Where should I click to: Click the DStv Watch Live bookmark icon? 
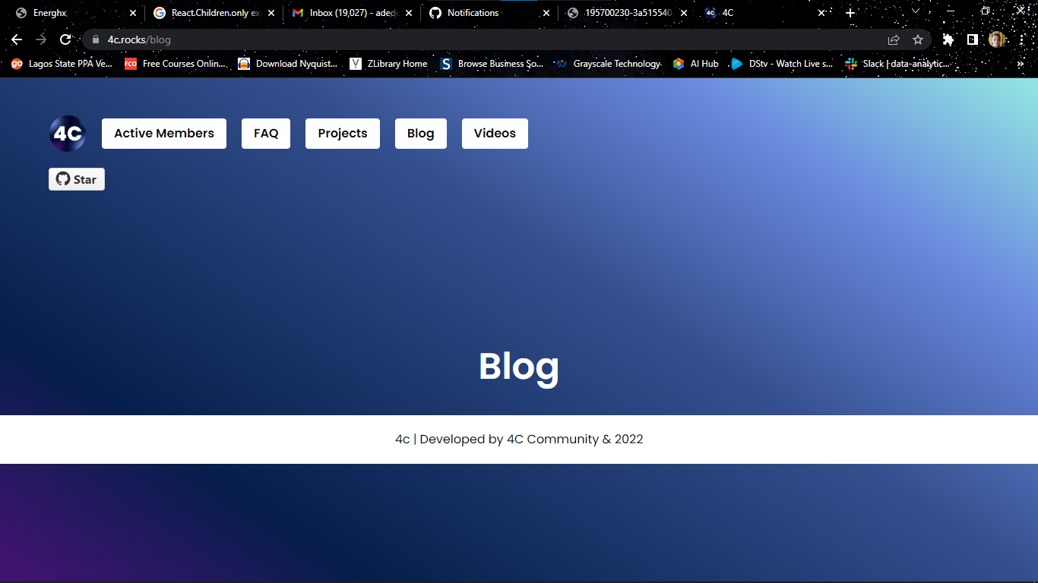(x=736, y=64)
